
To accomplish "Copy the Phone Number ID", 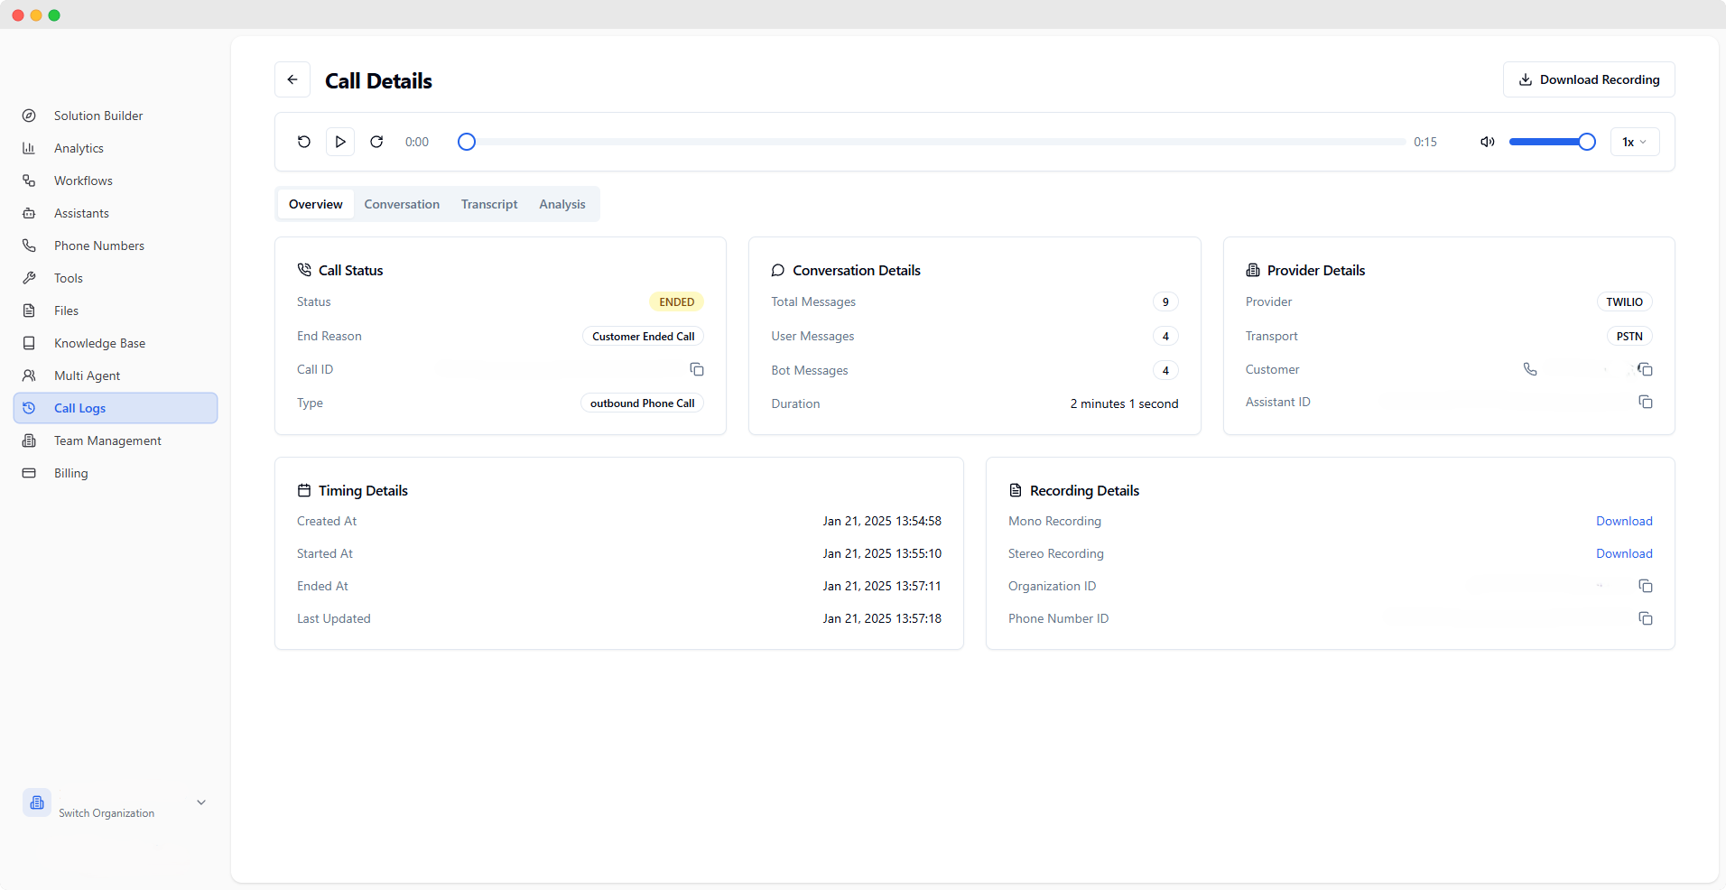I will point(1645,618).
